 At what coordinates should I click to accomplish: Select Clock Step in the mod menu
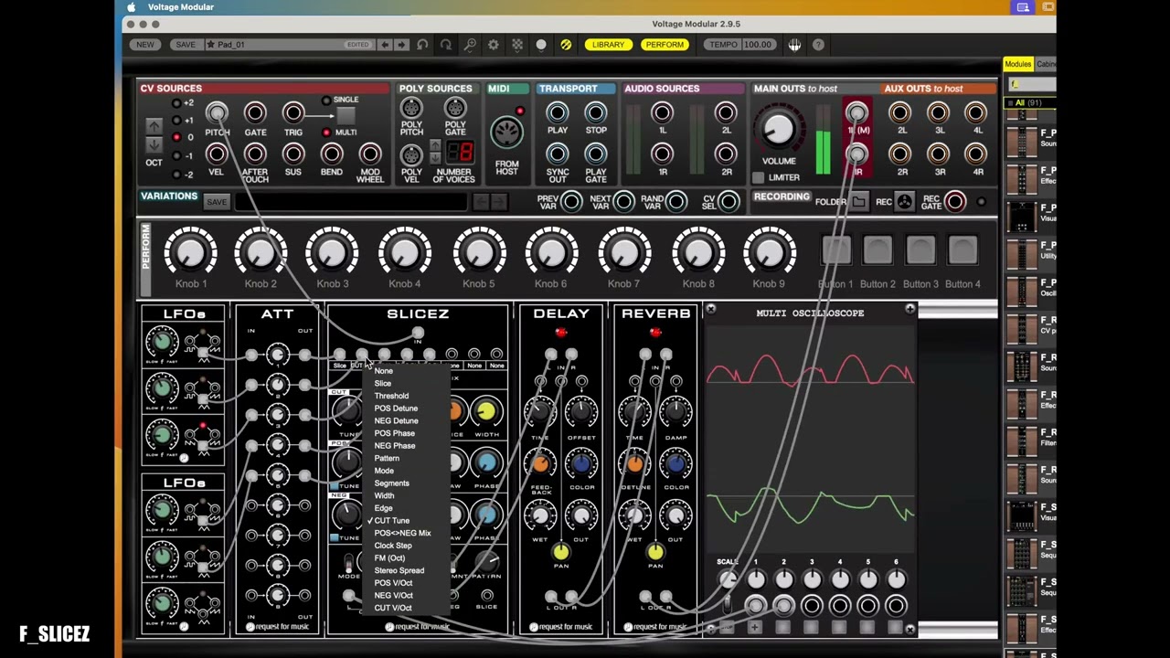pos(393,546)
